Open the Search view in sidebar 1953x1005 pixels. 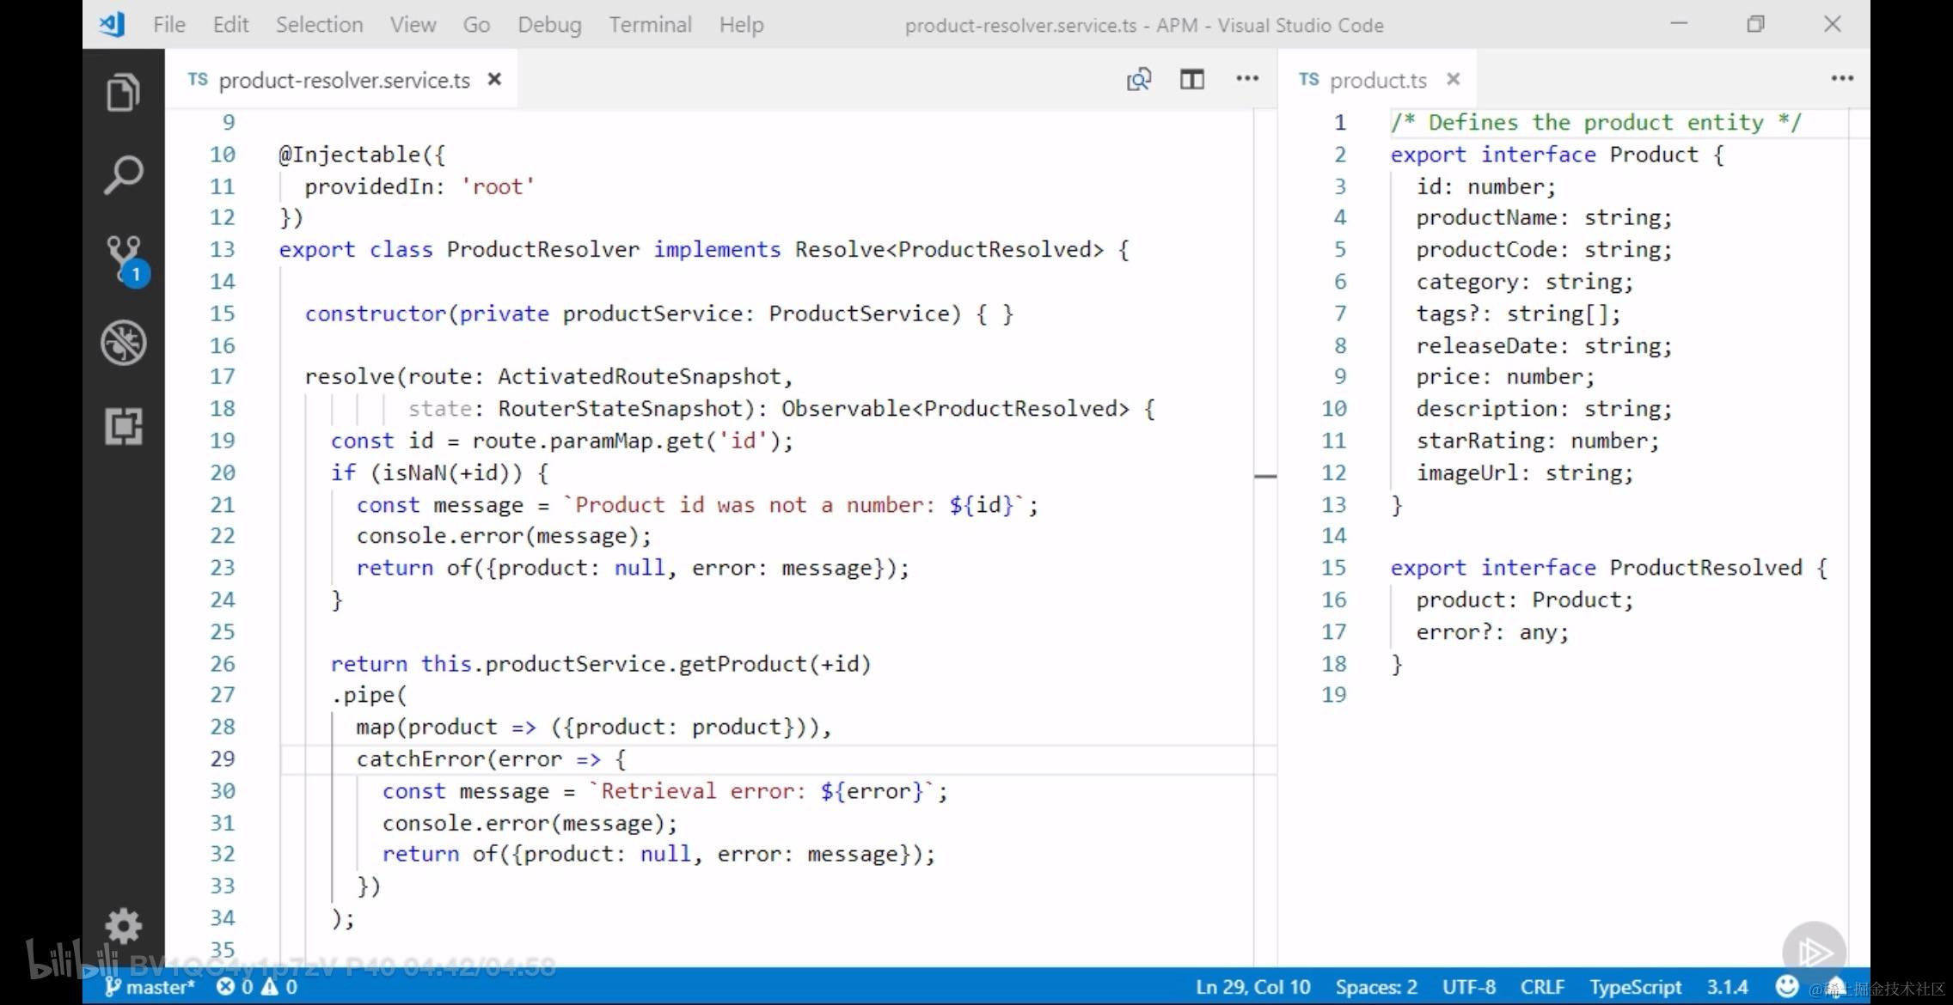[123, 175]
